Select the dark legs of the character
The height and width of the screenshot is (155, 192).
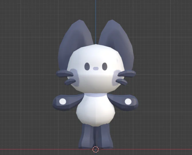pyautogui.click(x=96, y=136)
